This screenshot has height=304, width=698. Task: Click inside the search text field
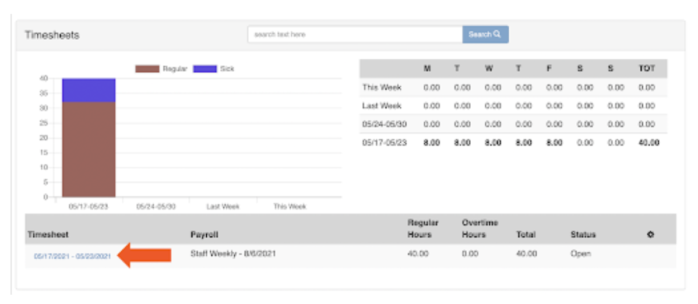(x=355, y=34)
